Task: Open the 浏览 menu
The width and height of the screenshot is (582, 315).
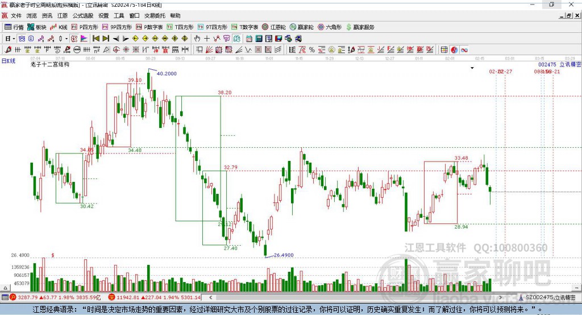Action: click(32, 15)
